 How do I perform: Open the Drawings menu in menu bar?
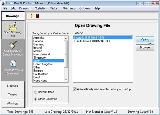click(25, 8)
